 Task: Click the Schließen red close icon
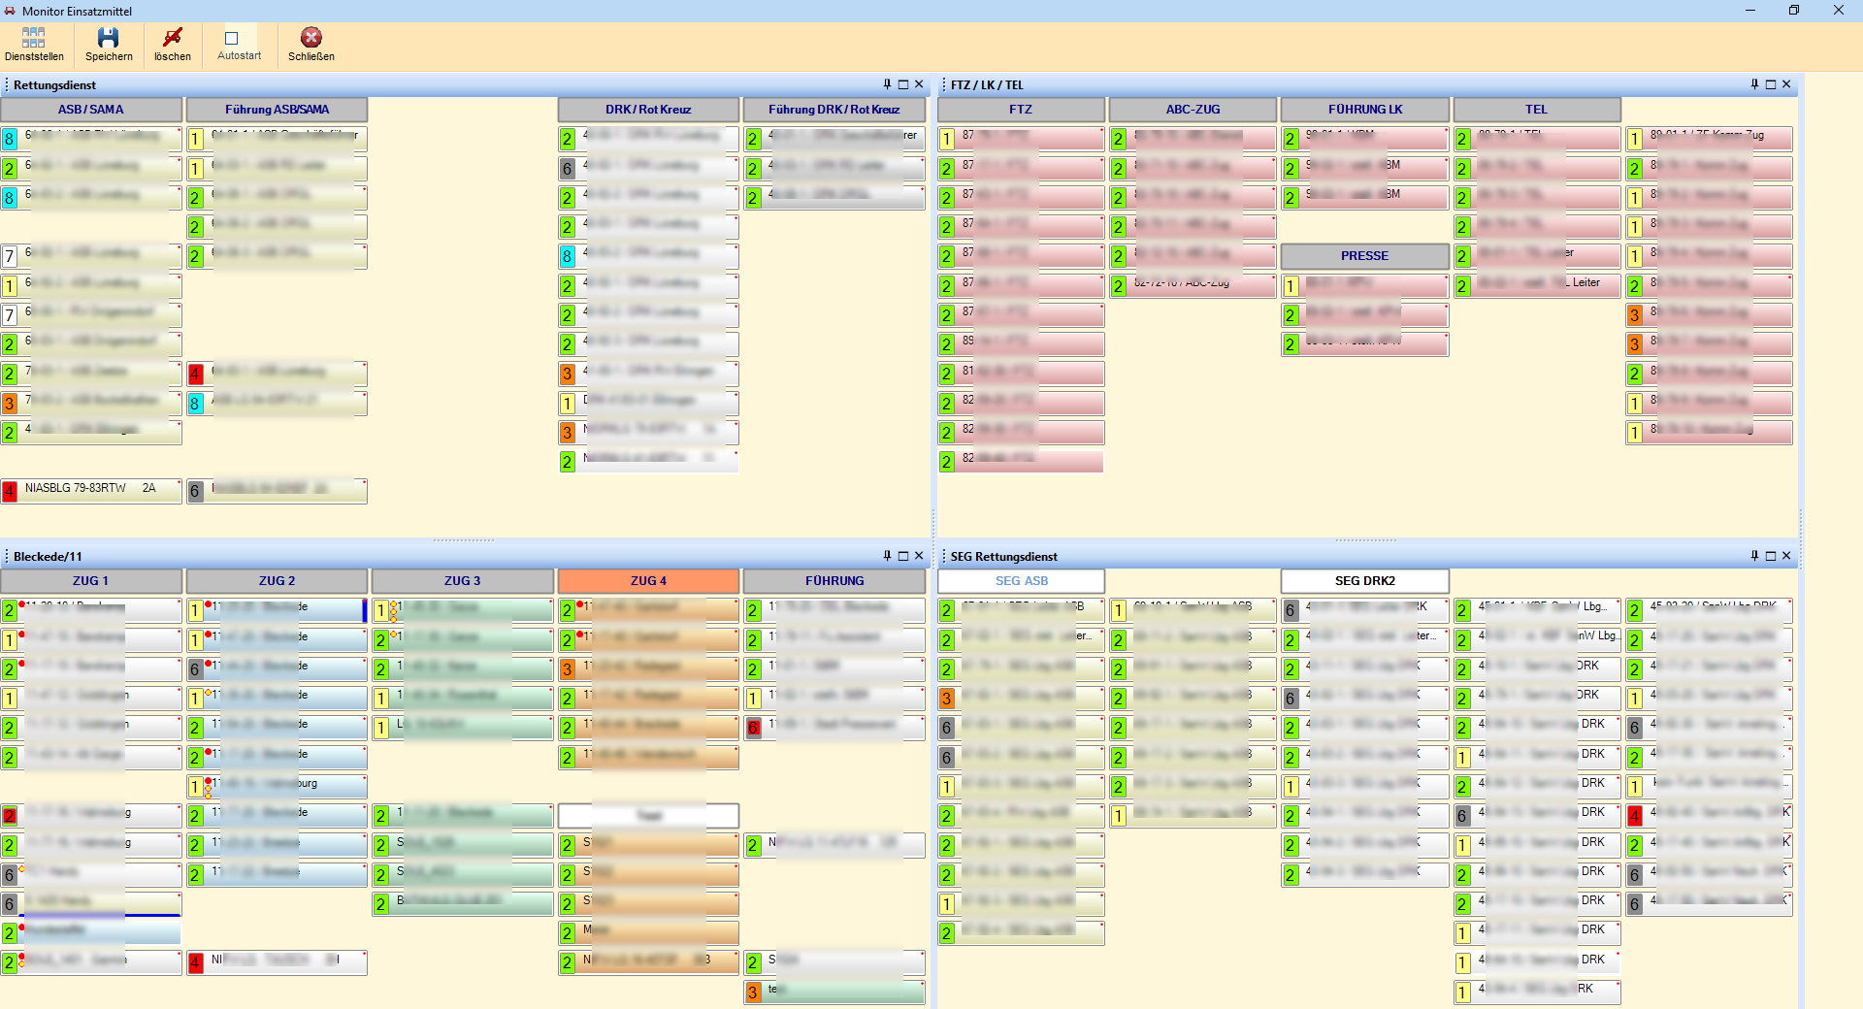click(310, 39)
